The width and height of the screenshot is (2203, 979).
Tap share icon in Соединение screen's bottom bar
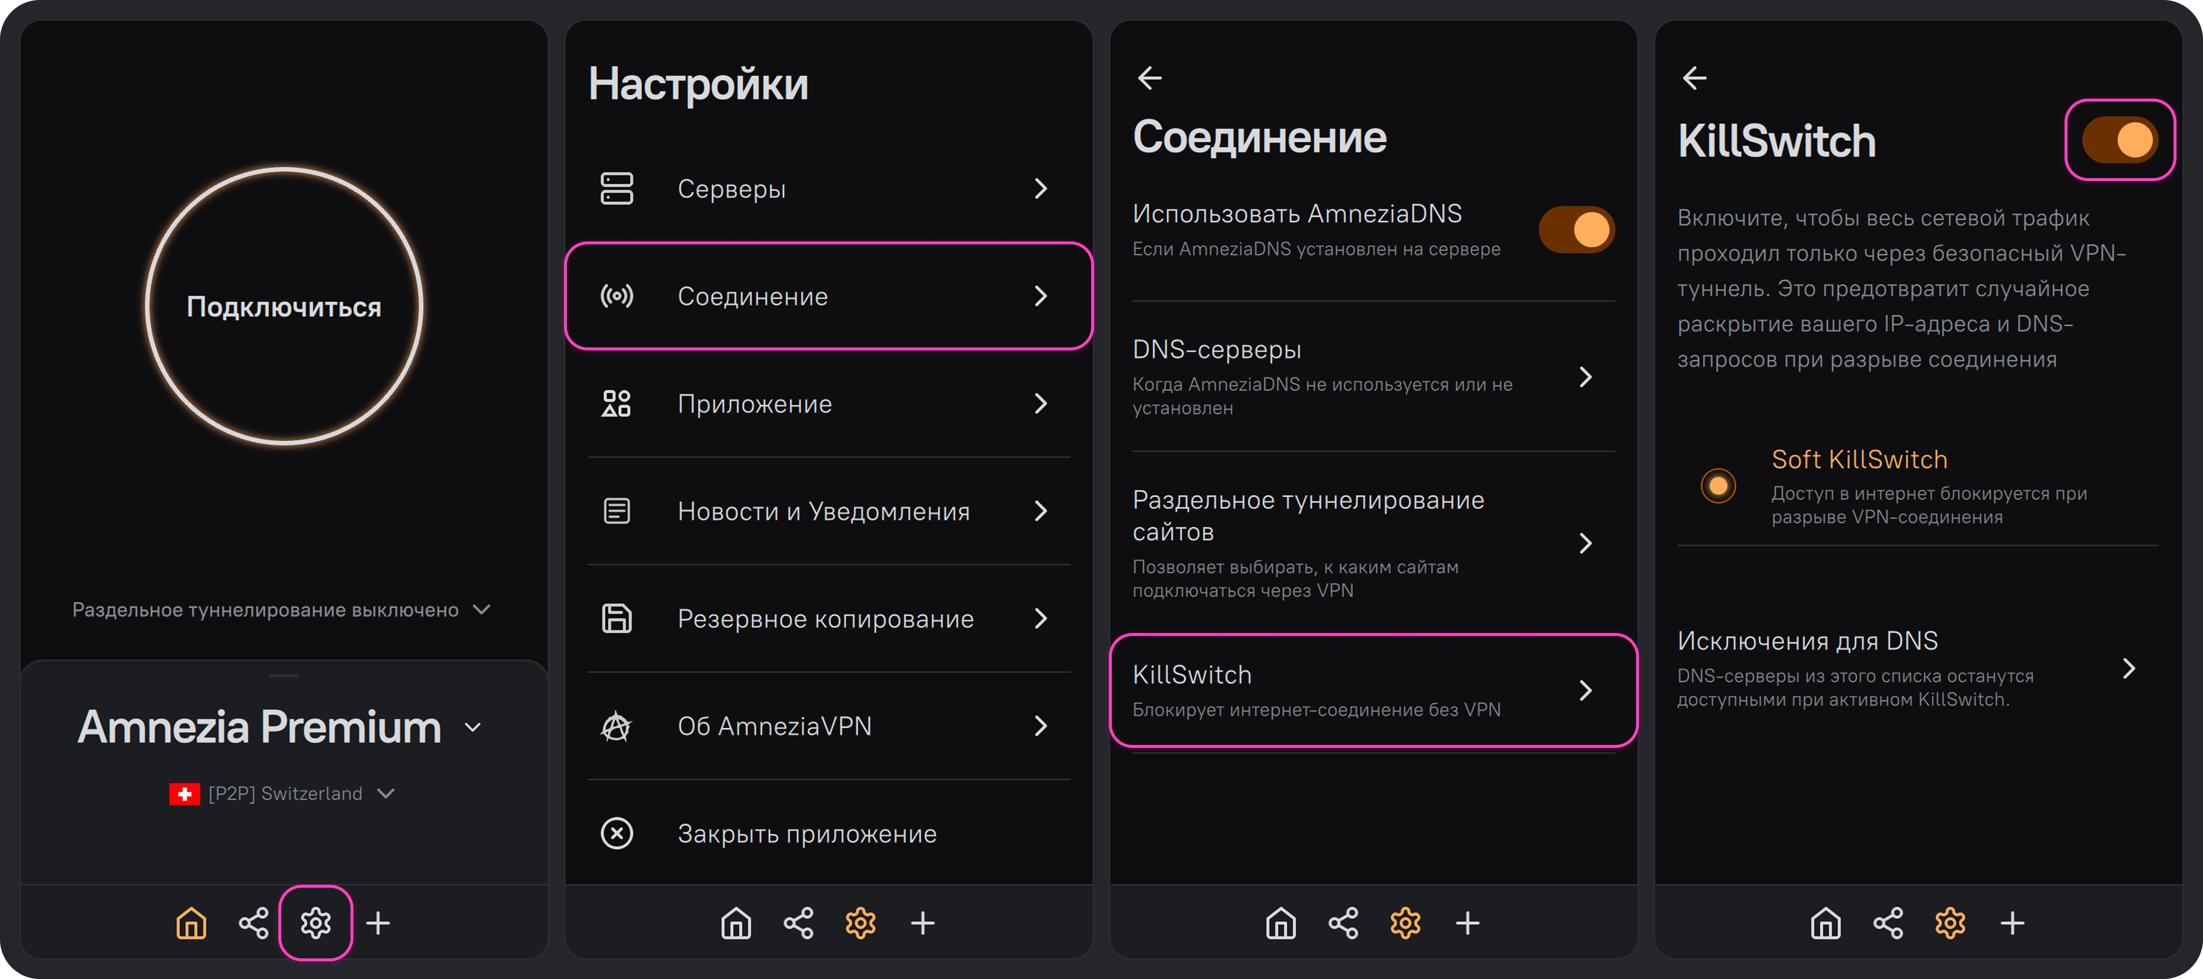click(x=1343, y=924)
